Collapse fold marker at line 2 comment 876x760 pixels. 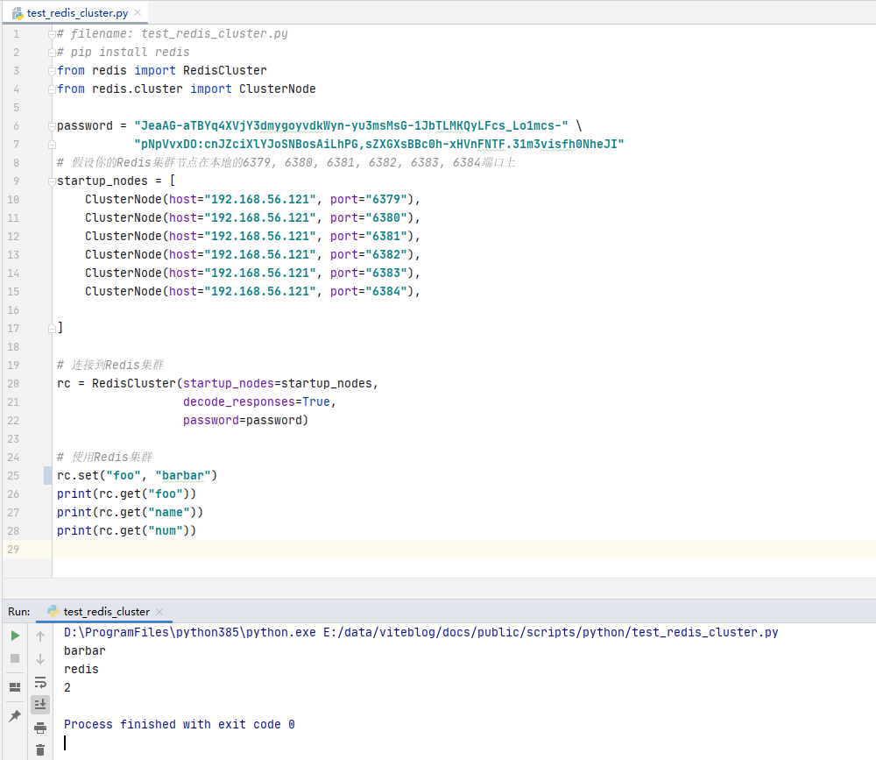52,53
